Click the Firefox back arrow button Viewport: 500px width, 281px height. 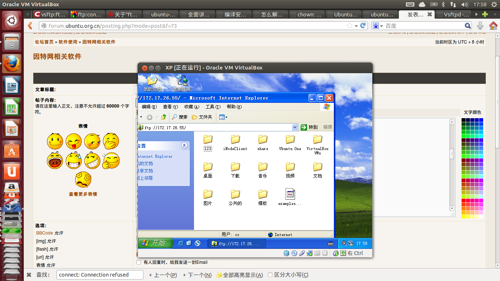coord(30,26)
